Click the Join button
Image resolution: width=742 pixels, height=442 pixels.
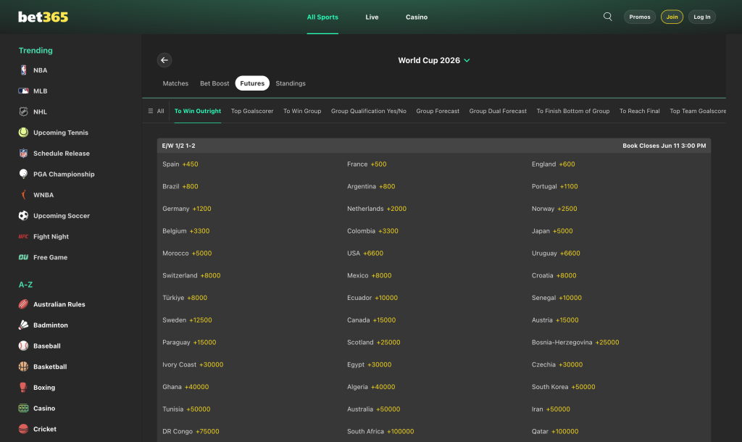pos(672,17)
